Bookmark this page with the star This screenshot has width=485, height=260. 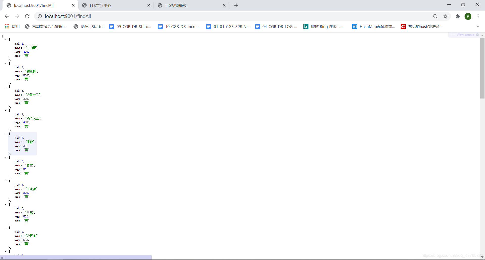(445, 16)
